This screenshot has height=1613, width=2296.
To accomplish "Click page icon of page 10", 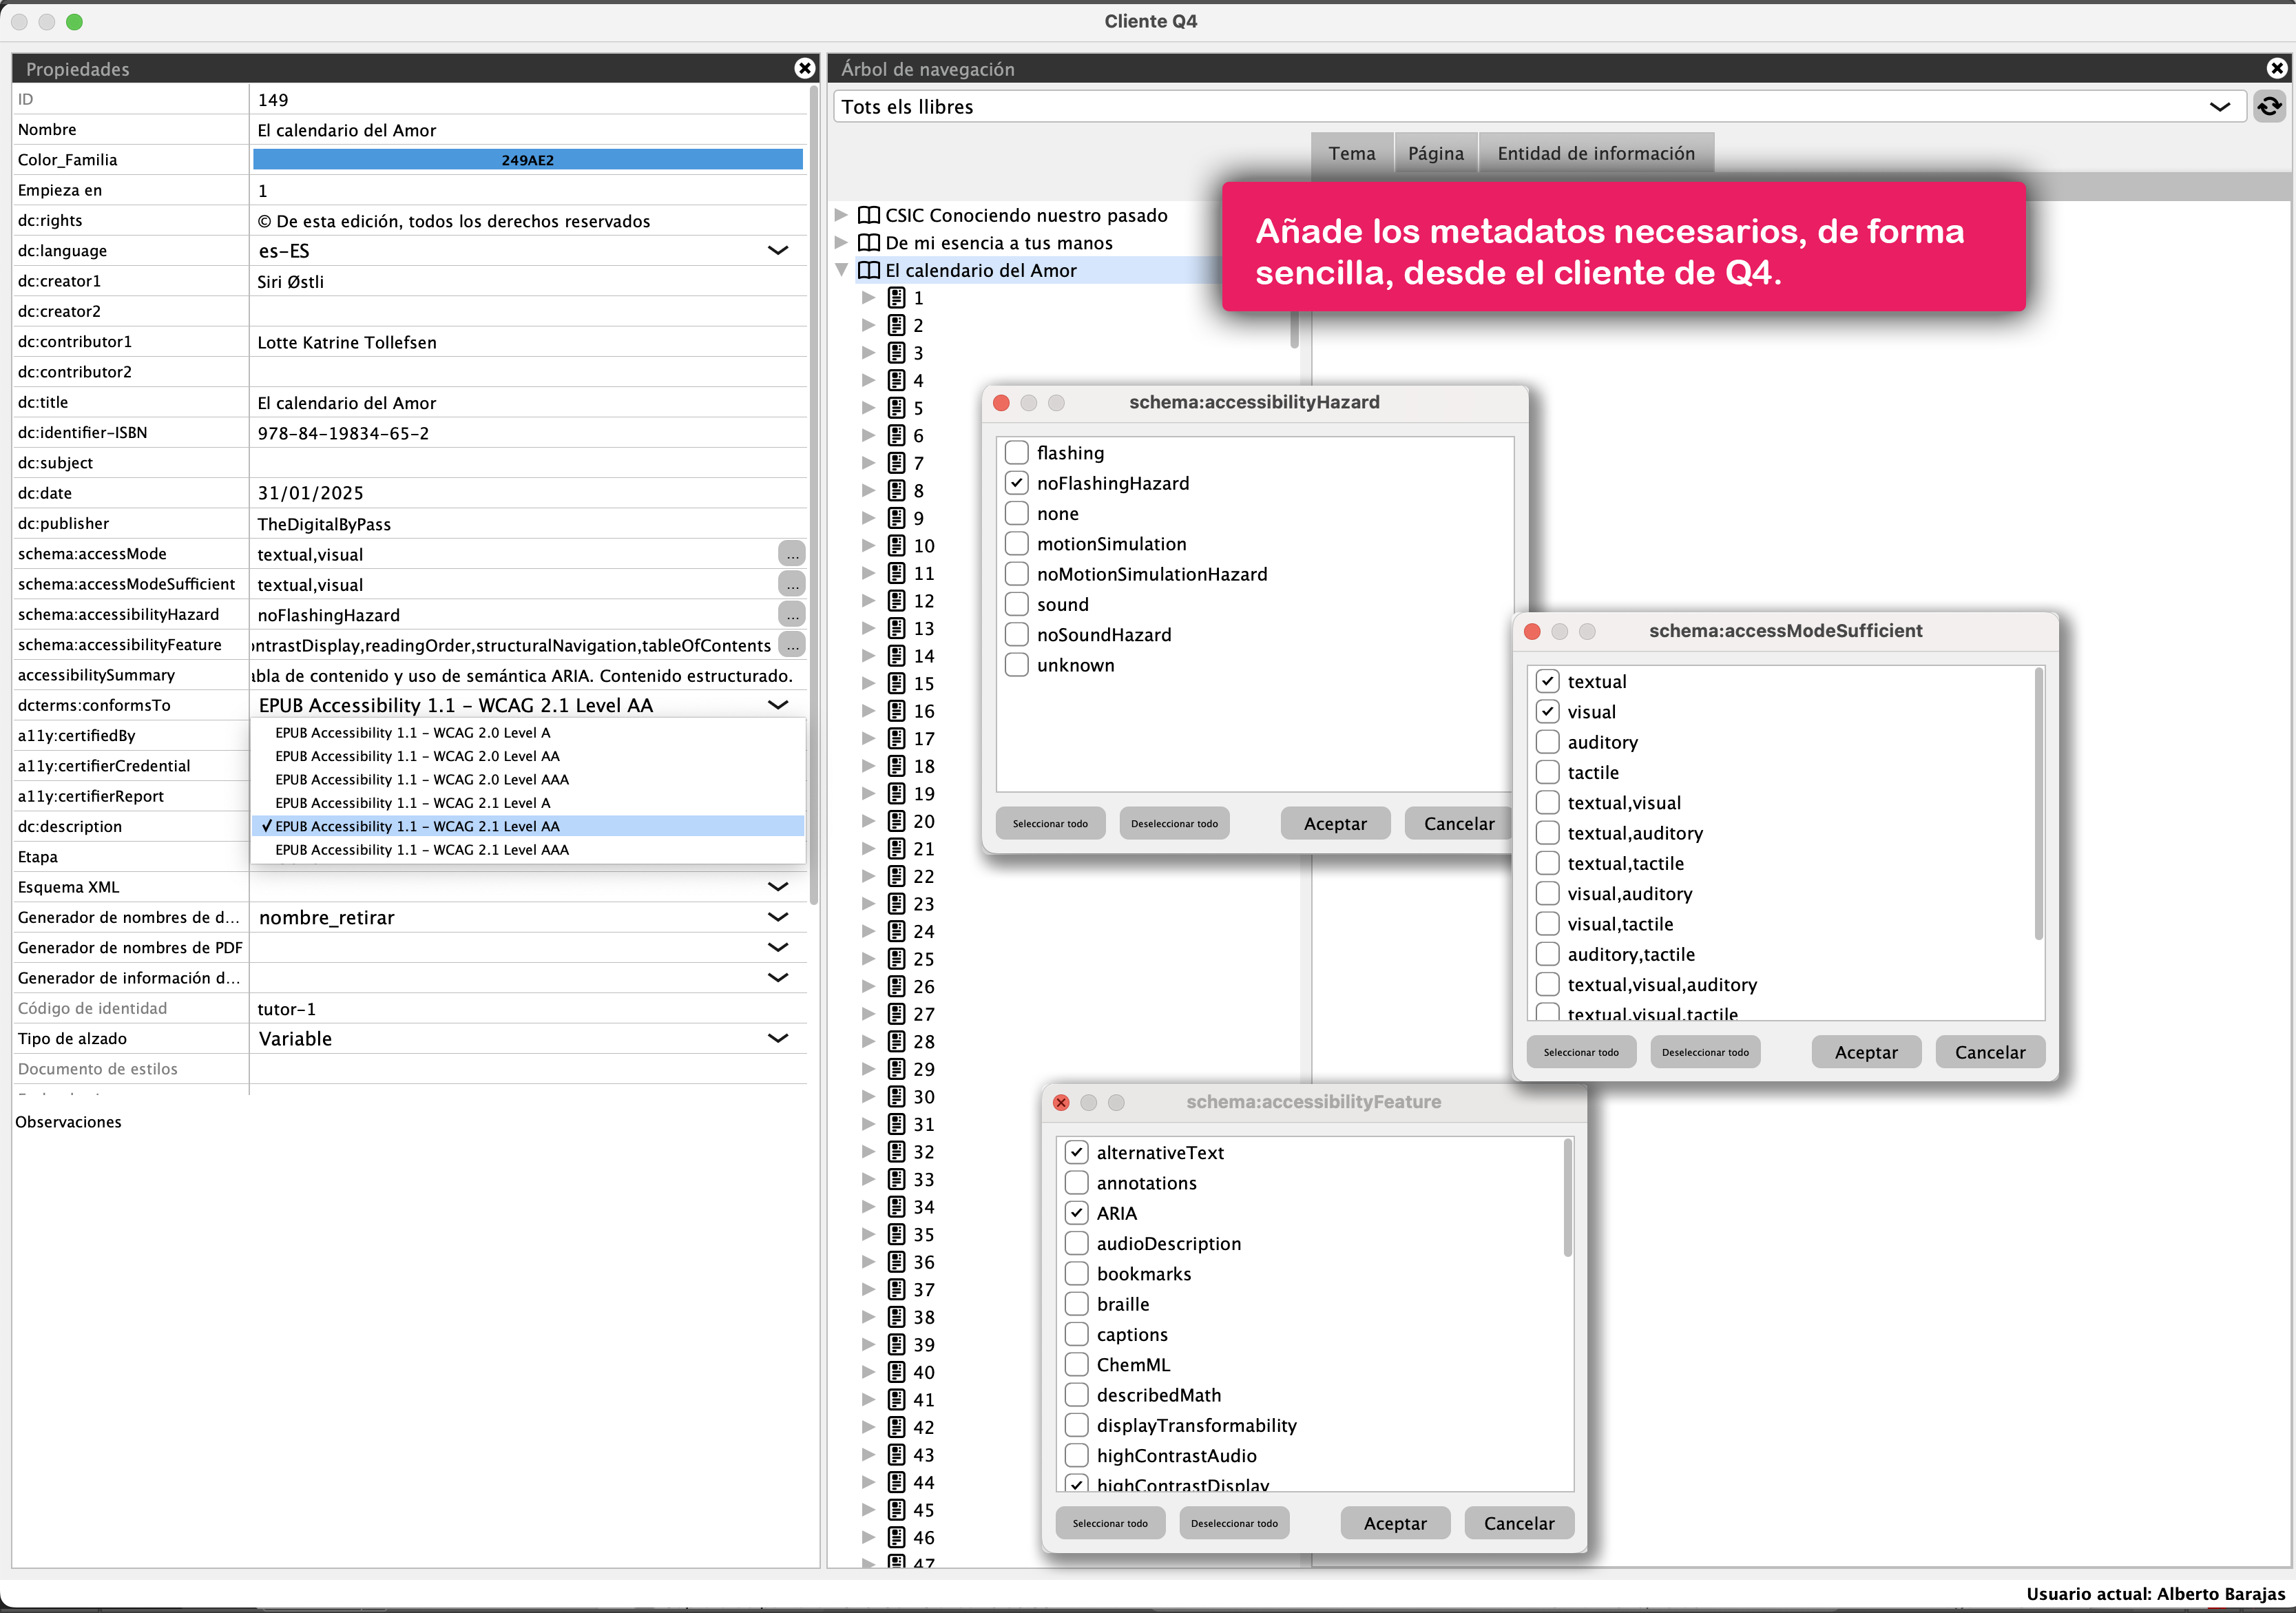I will (897, 546).
